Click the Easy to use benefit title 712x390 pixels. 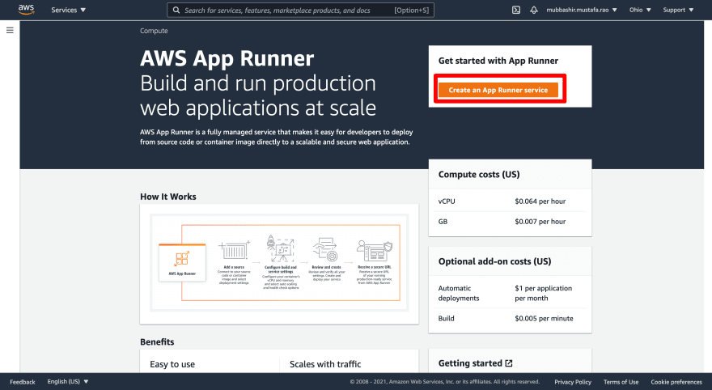click(172, 364)
